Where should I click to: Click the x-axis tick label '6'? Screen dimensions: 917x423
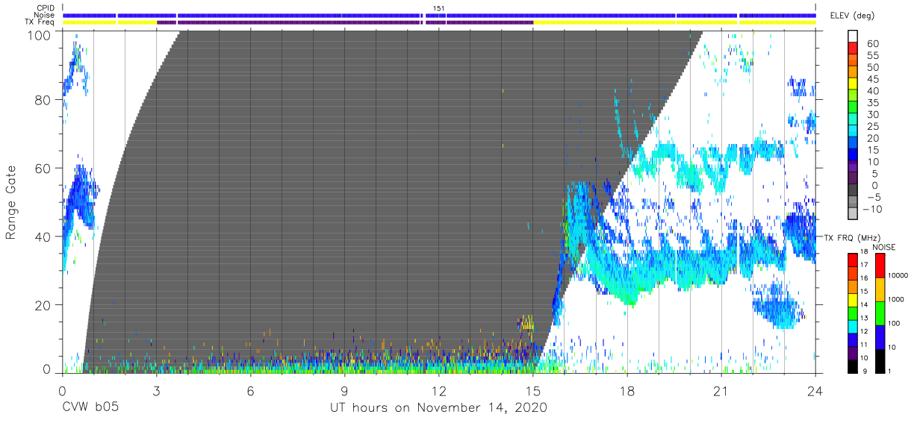point(250,390)
